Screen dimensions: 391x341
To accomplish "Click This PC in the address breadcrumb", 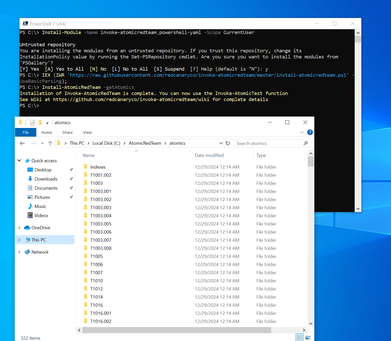I will (77, 143).
